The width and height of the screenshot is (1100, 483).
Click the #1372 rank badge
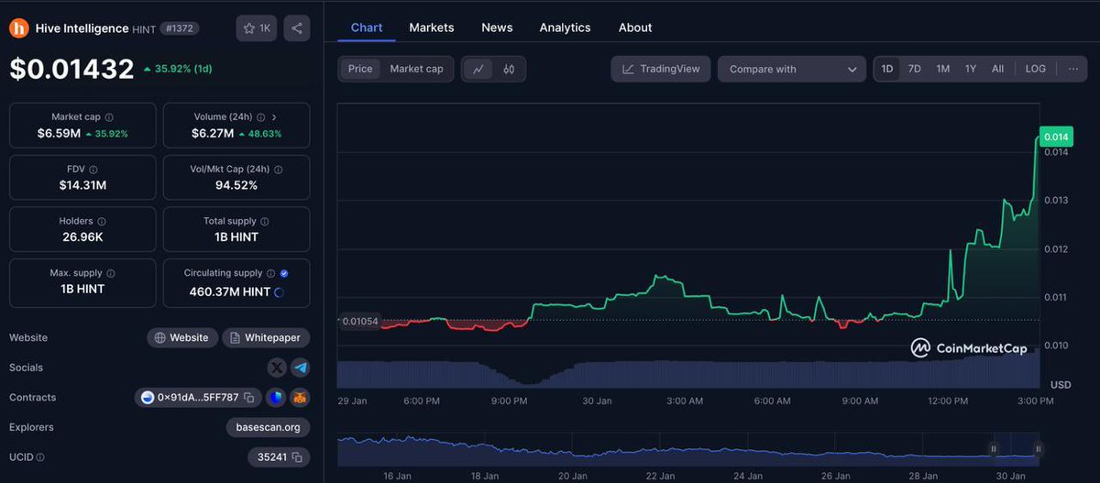(x=179, y=28)
